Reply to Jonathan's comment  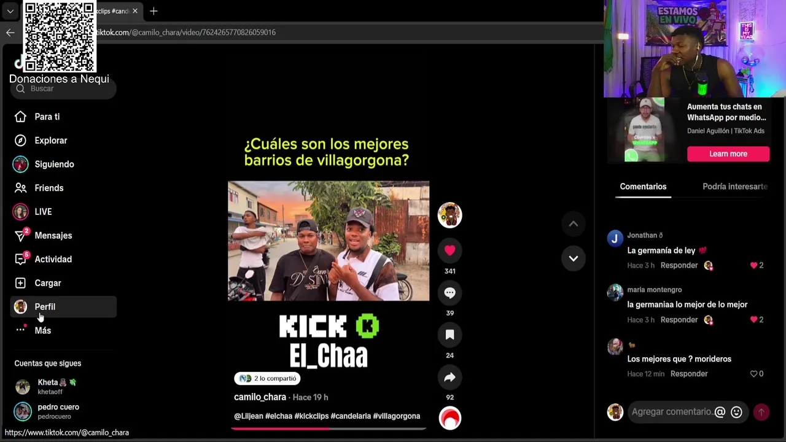(679, 265)
